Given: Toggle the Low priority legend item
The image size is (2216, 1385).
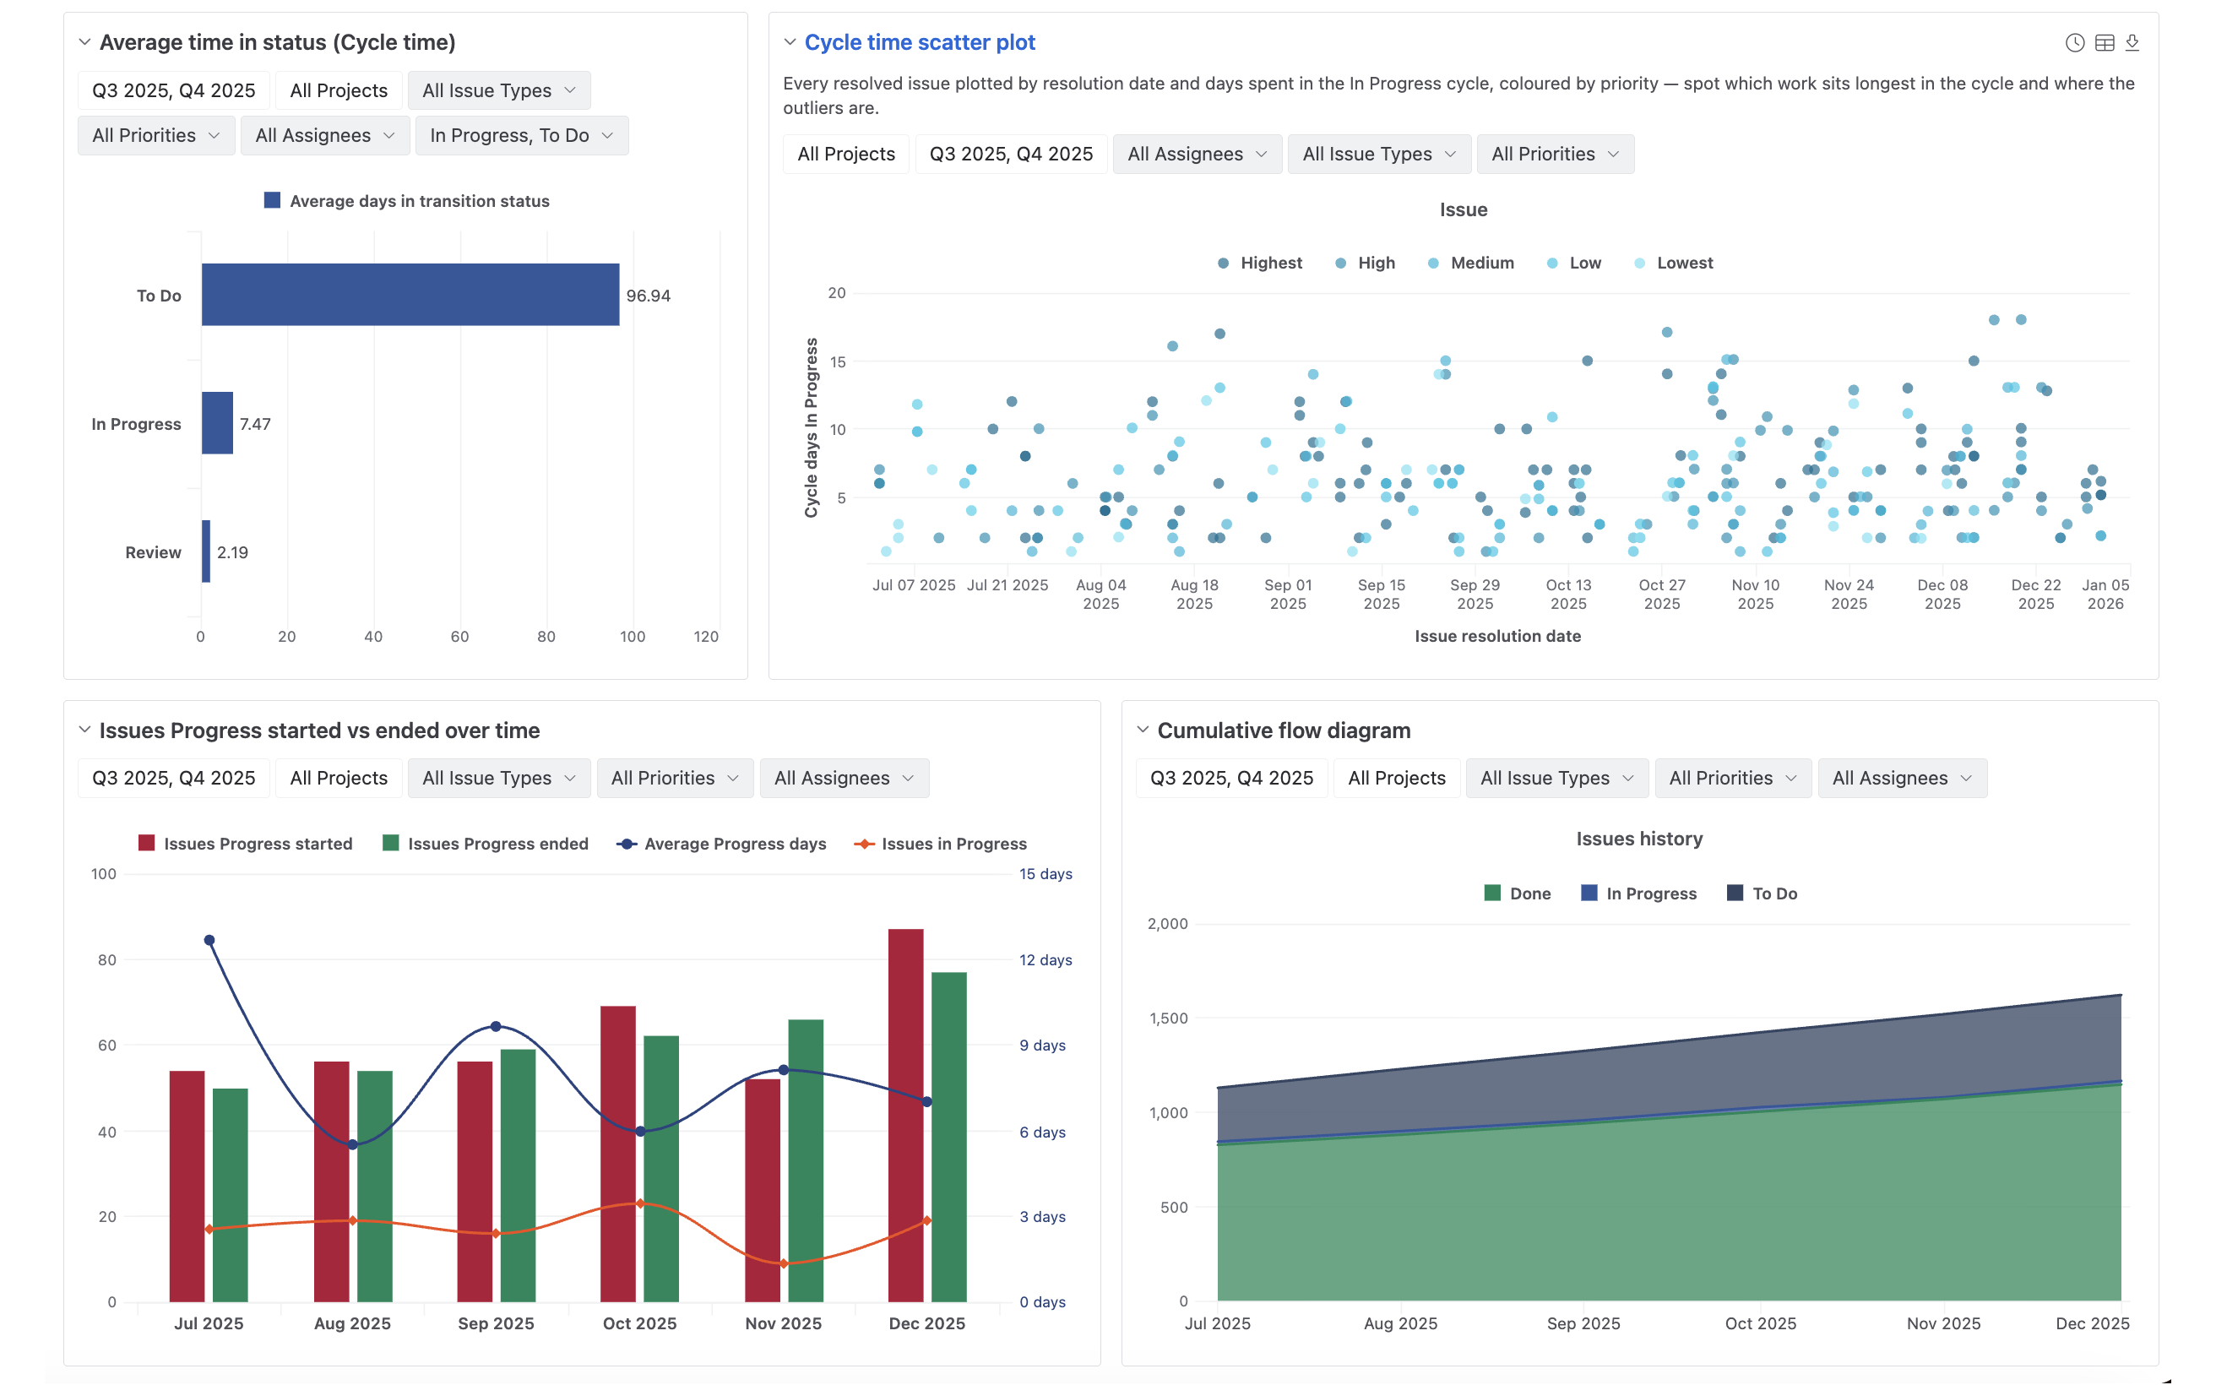Looking at the screenshot, I should pyautogui.click(x=1573, y=263).
